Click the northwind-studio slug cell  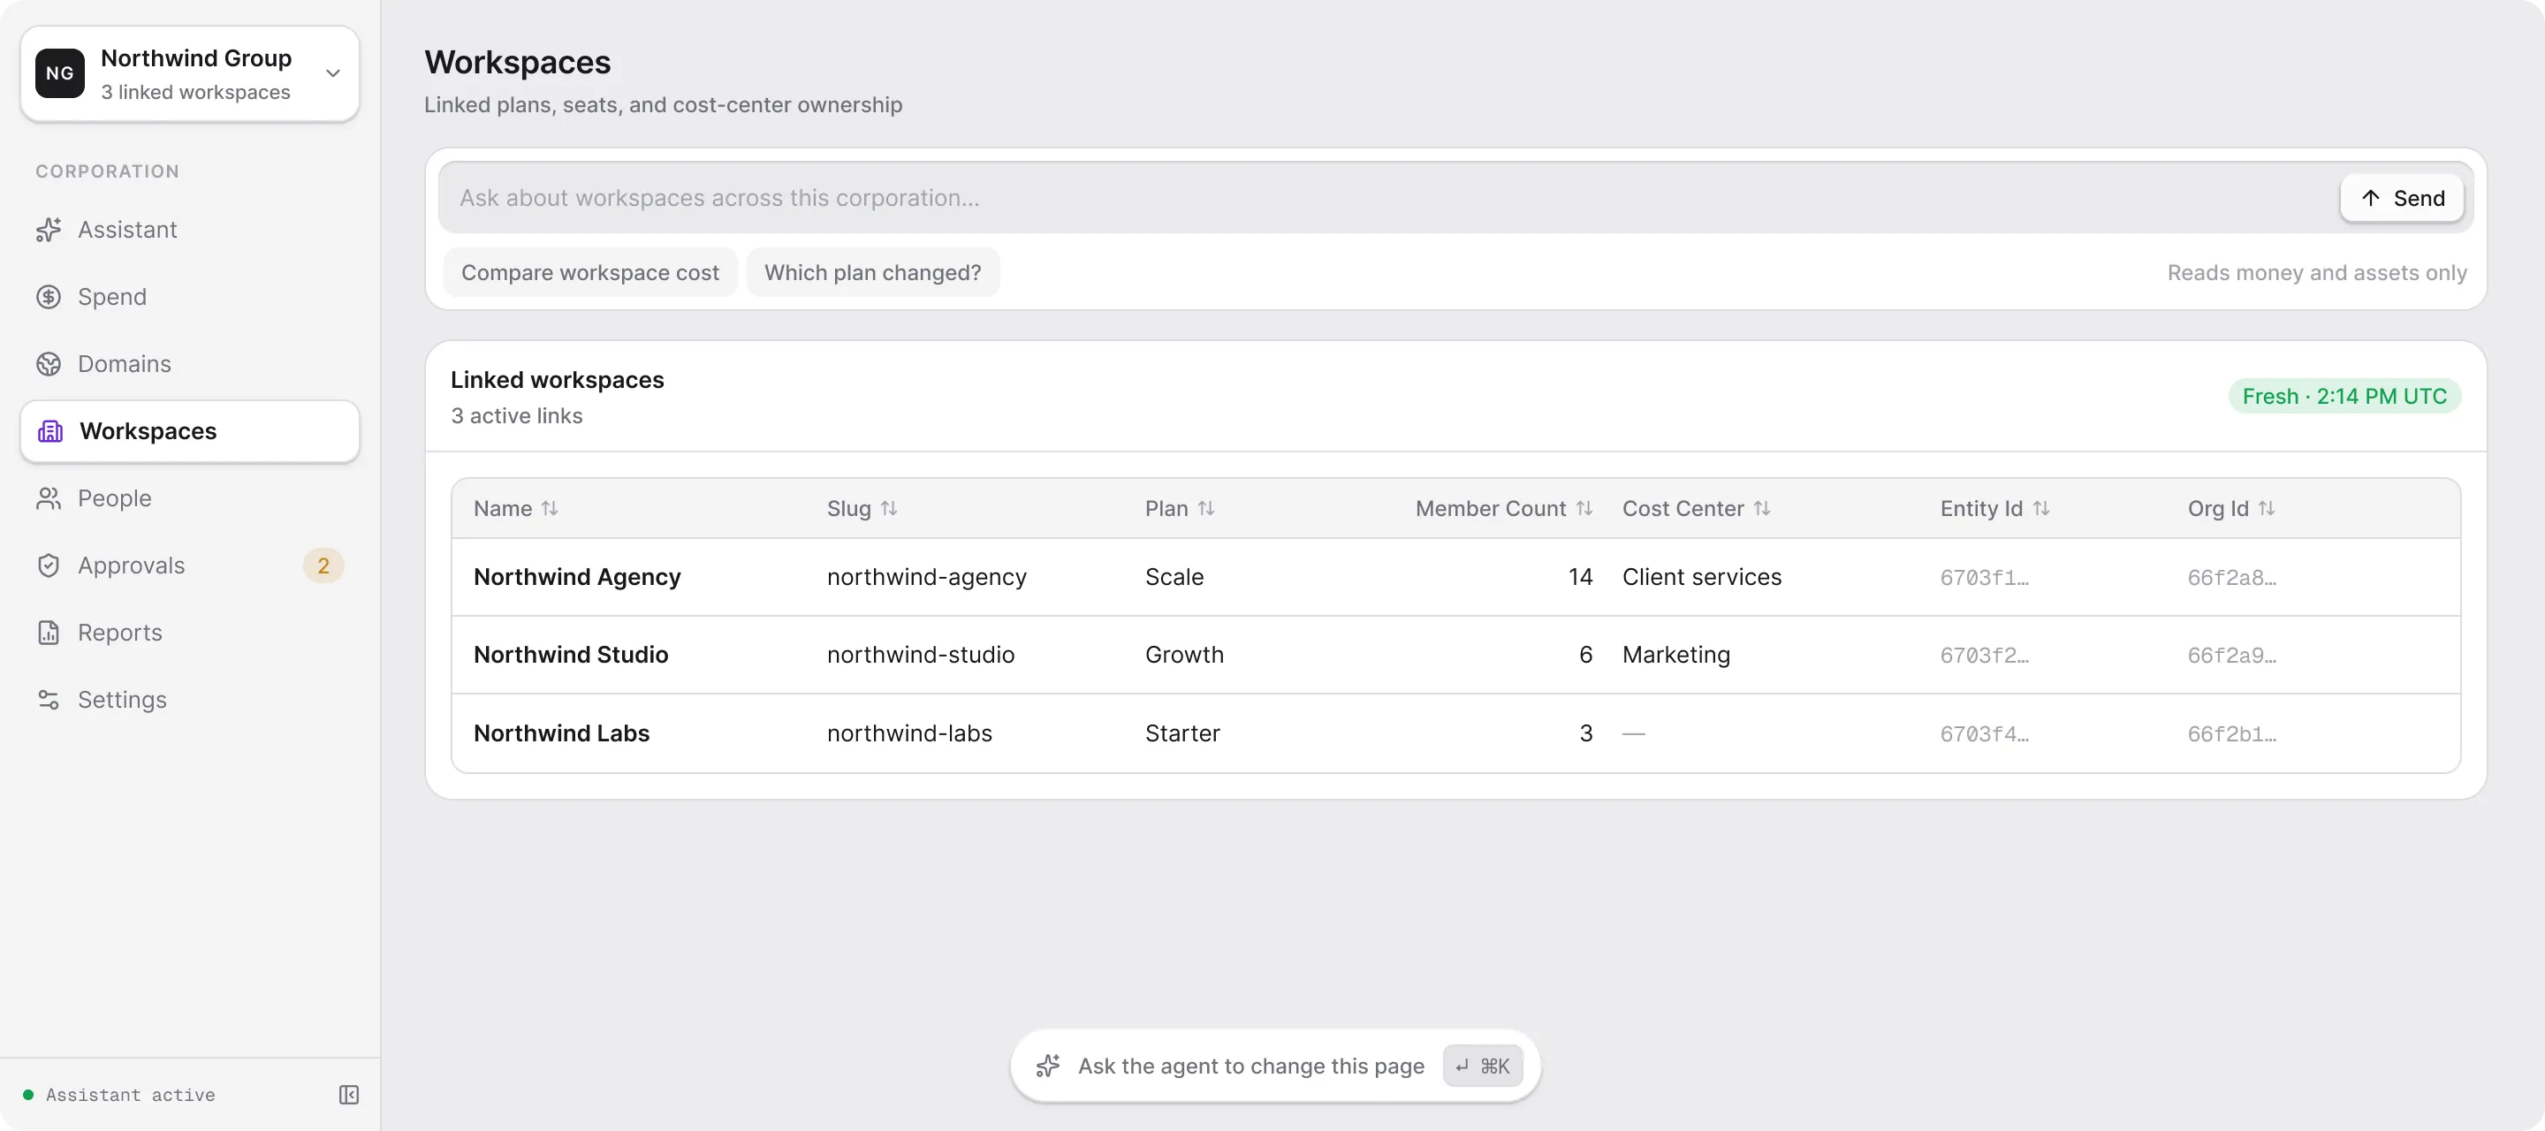pos(920,654)
